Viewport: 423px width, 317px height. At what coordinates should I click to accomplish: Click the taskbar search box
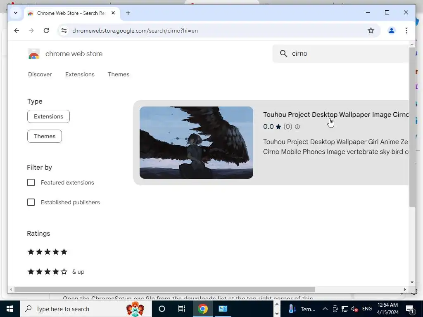tap(86, 309)
